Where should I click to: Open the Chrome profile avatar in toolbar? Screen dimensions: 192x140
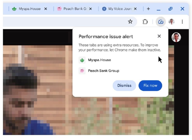(172, 22)
